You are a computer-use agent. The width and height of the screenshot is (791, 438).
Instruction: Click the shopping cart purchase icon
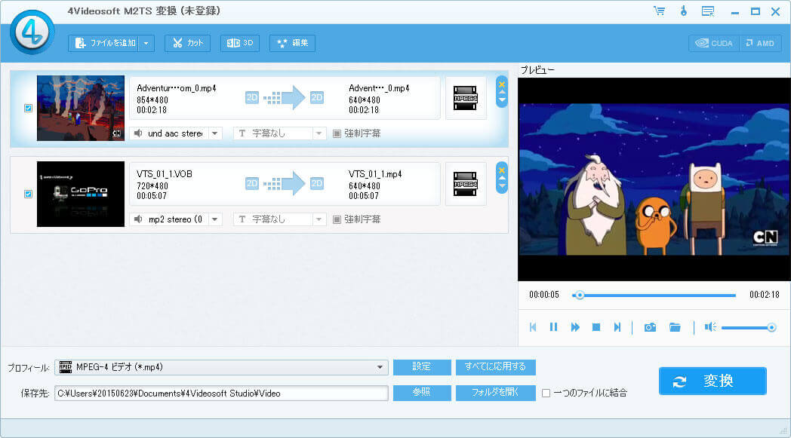click(x=659, y=11)
